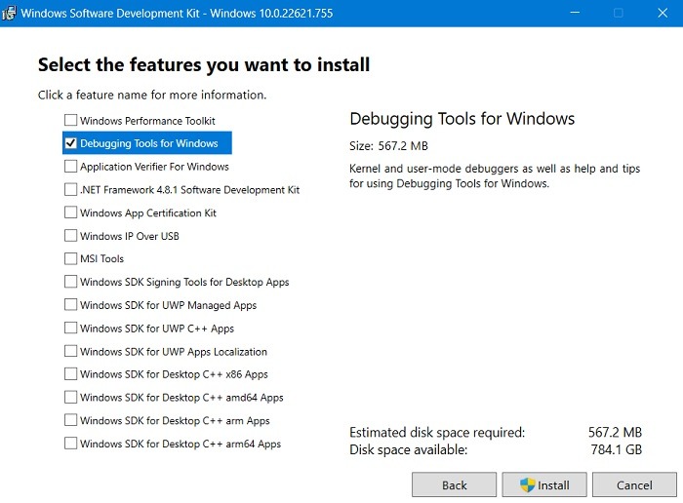Viewport: 683px width, 503px height.
Task: Tick .NET Framework 4.8.1 SDK checkbox
Action: 70,189
